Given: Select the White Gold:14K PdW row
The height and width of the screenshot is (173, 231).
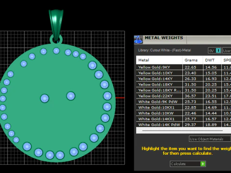Looking at the screenshot, I should tap(183, 124).
